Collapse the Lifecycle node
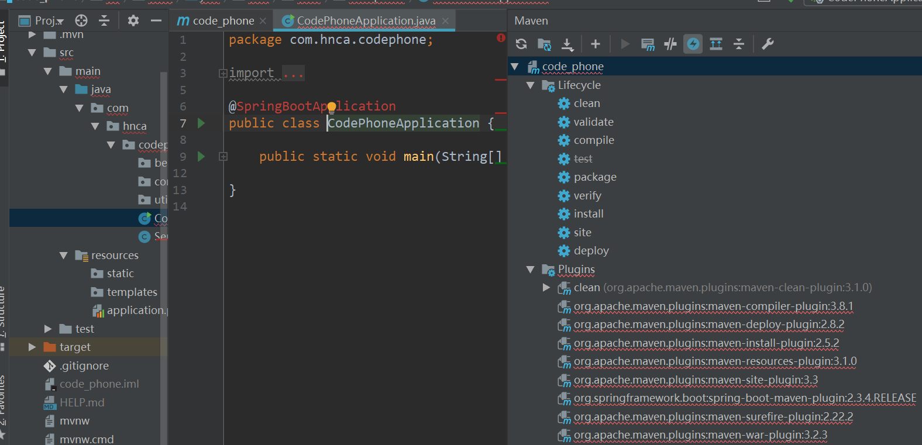Image resolution: width=922 pixels, height=445 pixels. coord(531,85)
